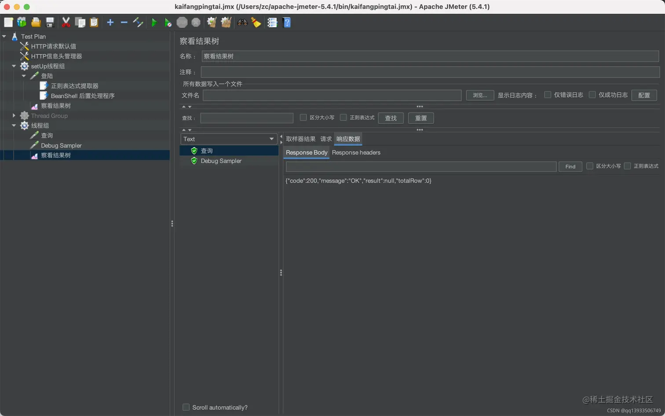Create a new test plan

(x=8, y=22)
